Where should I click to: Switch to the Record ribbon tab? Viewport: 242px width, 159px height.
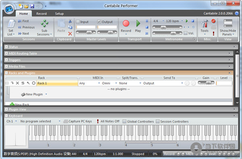[42, 14]
